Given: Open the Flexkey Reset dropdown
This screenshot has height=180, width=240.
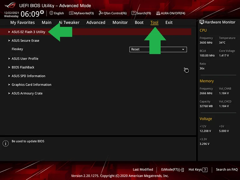Looking at the screenshot, I should point(158,49).
